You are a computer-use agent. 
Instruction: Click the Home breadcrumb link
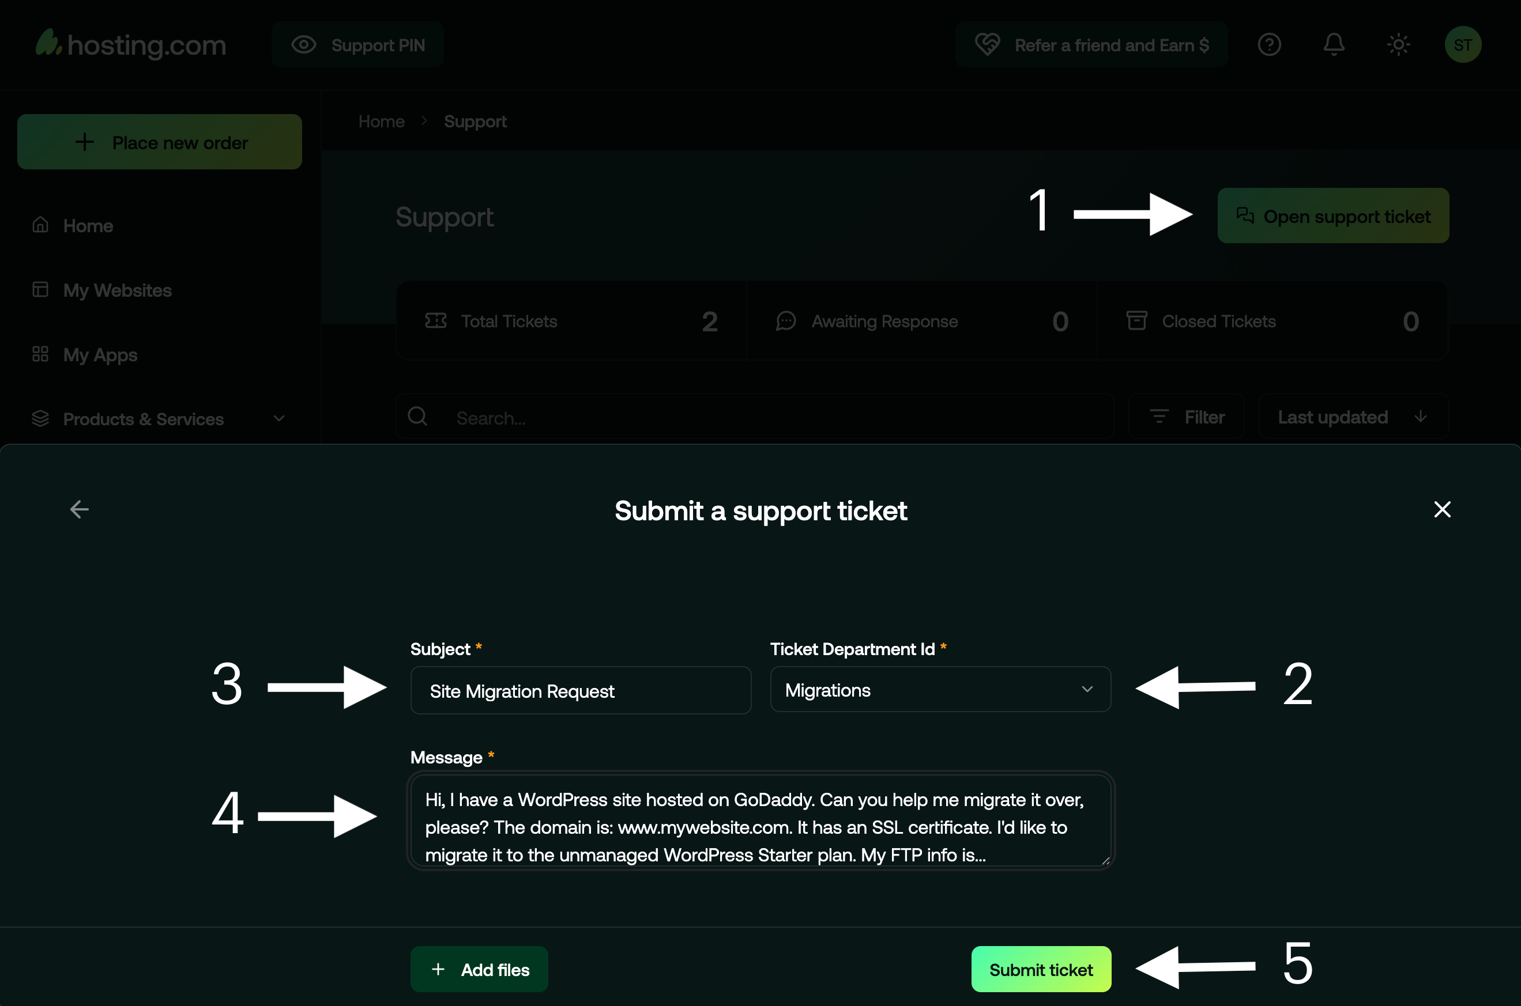(x=381, y=121)
